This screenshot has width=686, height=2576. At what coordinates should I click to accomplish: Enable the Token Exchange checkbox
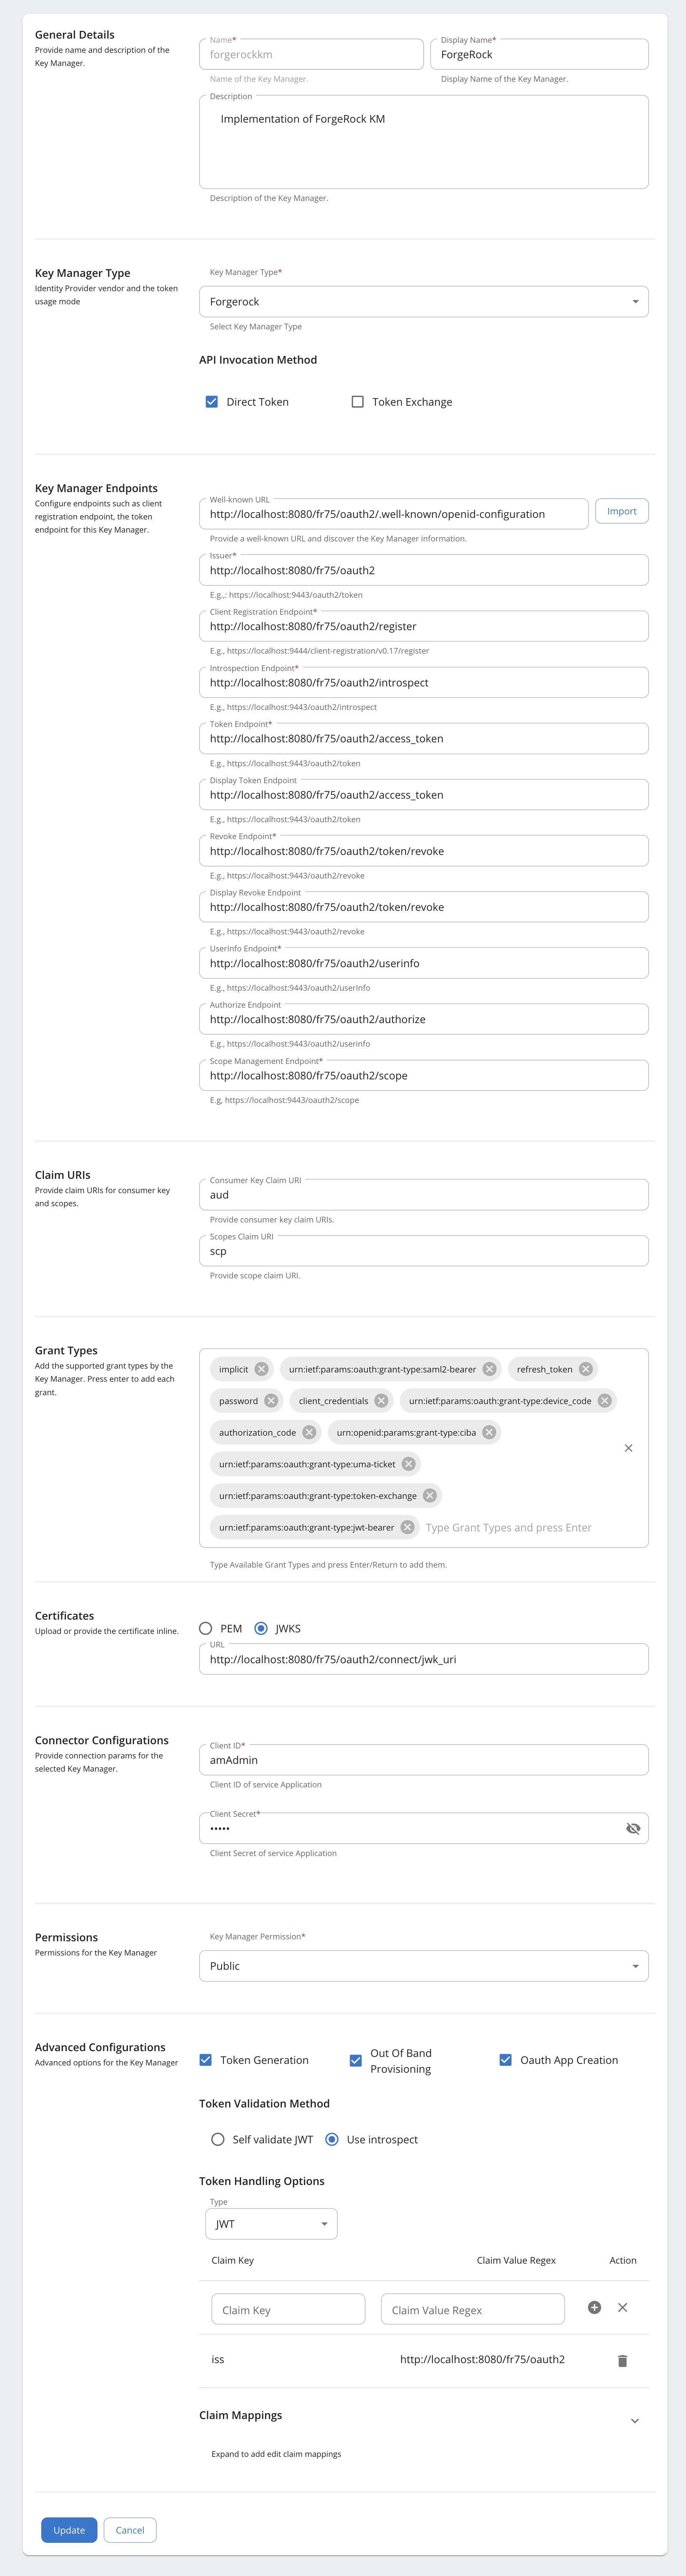point(357,402)
